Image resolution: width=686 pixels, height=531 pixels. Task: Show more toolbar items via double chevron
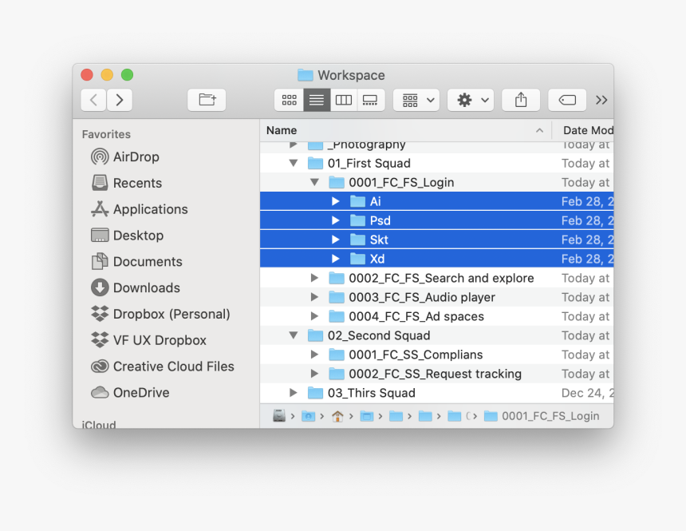click(x=601, y=101)
